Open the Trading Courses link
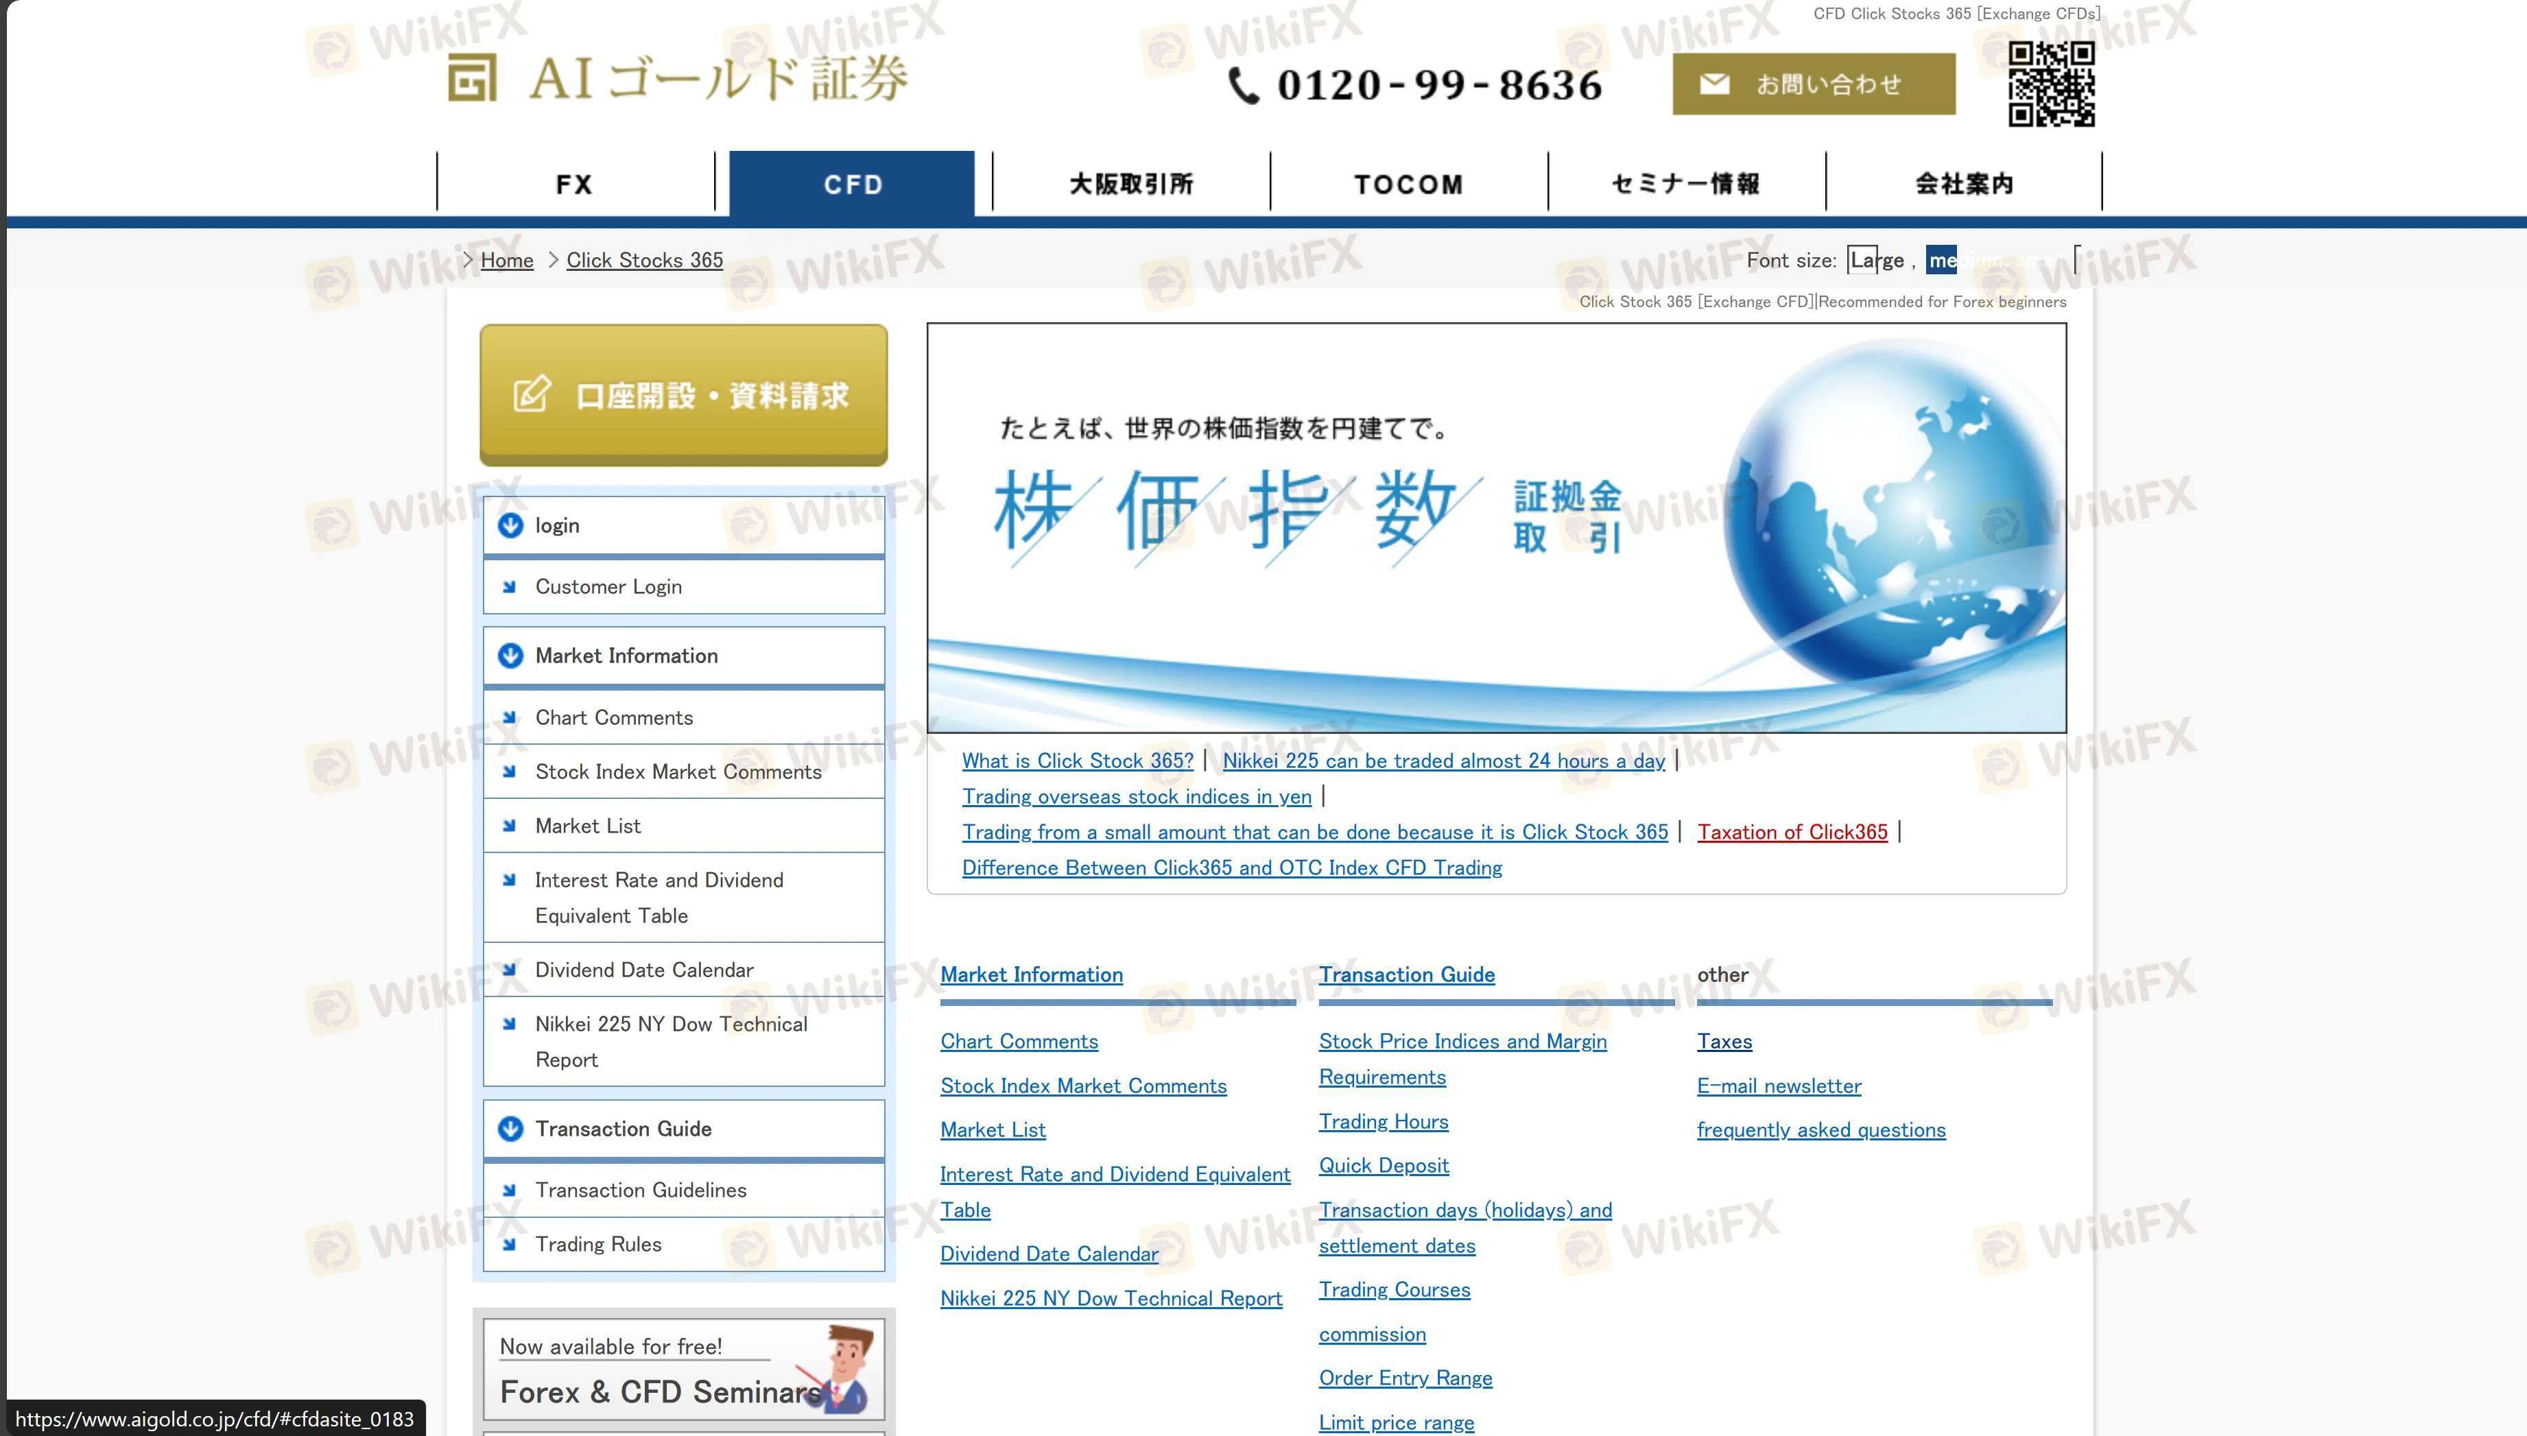Screen dimensions: 2527x1436 coord(1394,1290)
